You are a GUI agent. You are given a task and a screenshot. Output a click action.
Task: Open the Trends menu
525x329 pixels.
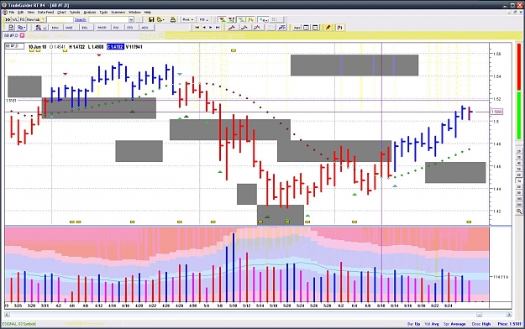pyautogui.click(x=75, y=13)
